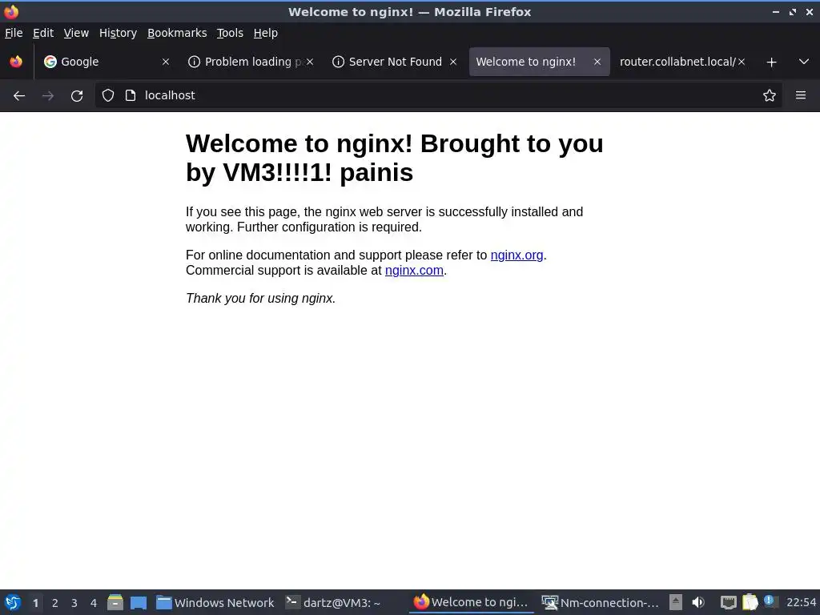
Task: Click the Welcome to nginx heading text
Action: pos(394,158)
